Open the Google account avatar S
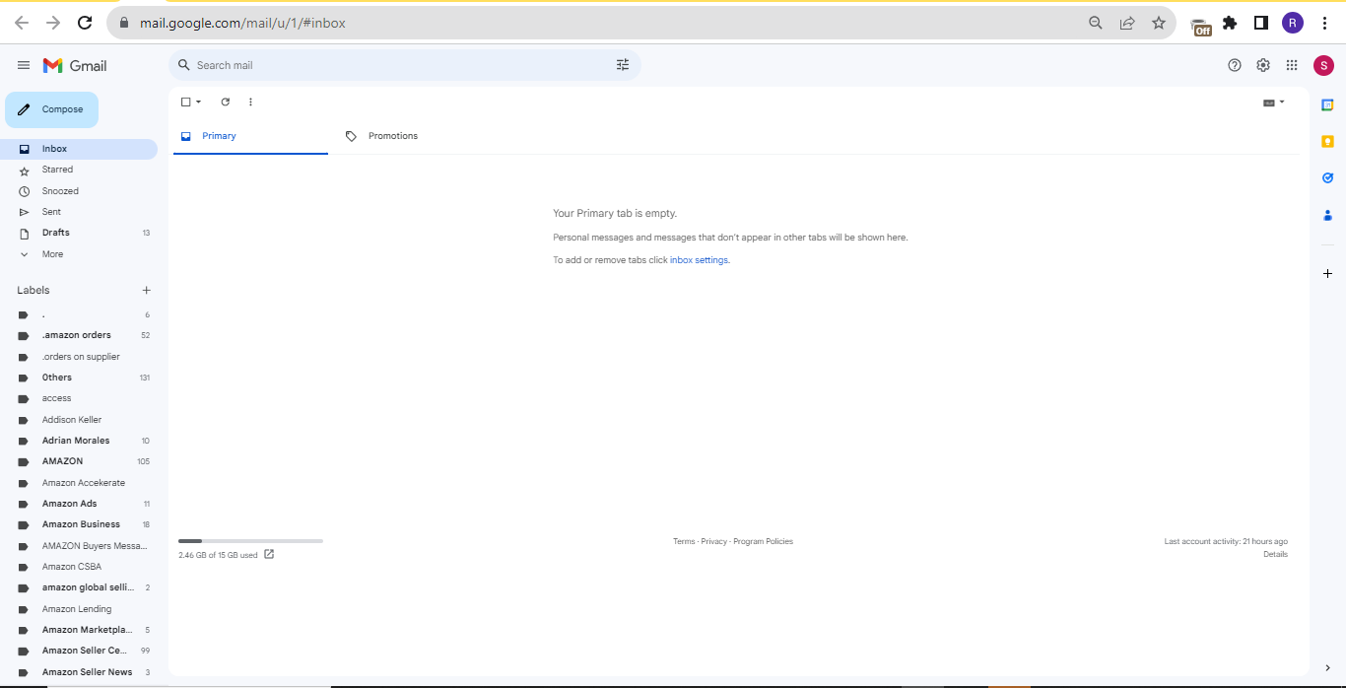The height and width of the screenshot is (688, 1346). pyautogui.click(x=1323, y=65)
